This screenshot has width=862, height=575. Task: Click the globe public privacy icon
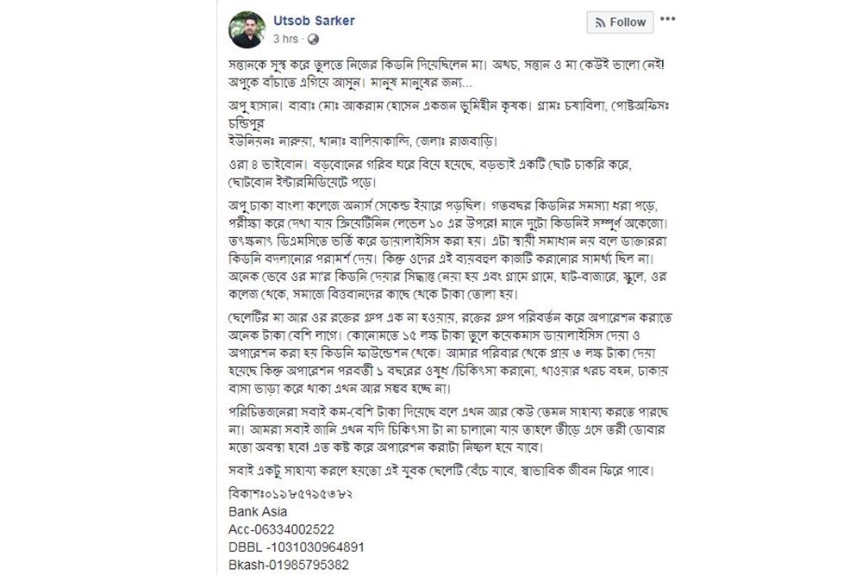point(314,39)
